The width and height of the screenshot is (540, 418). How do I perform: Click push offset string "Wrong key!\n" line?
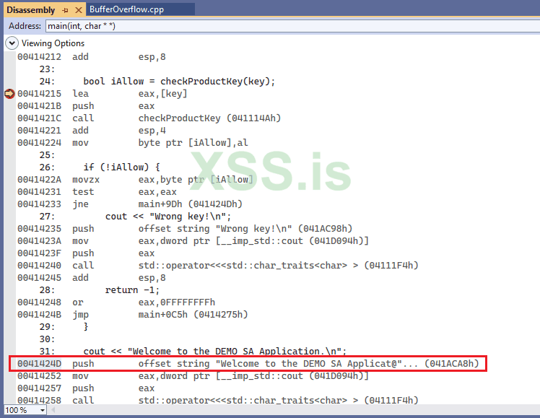tap(185, 229)
